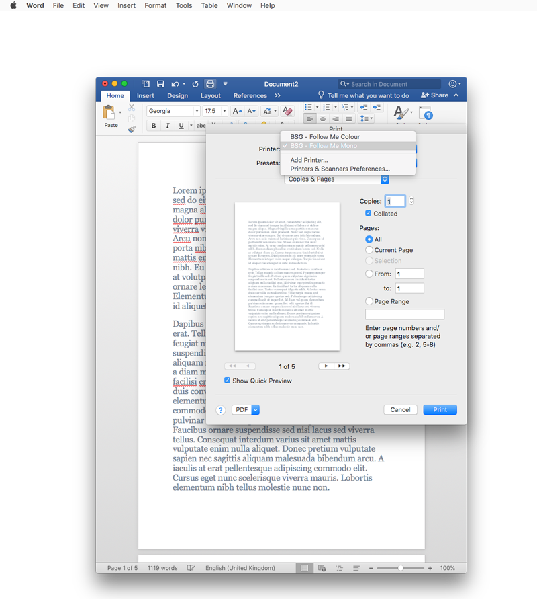537x599 pixels.
Task: Choose BSG - Follow Me Mono printer
Action: (348, 146)
